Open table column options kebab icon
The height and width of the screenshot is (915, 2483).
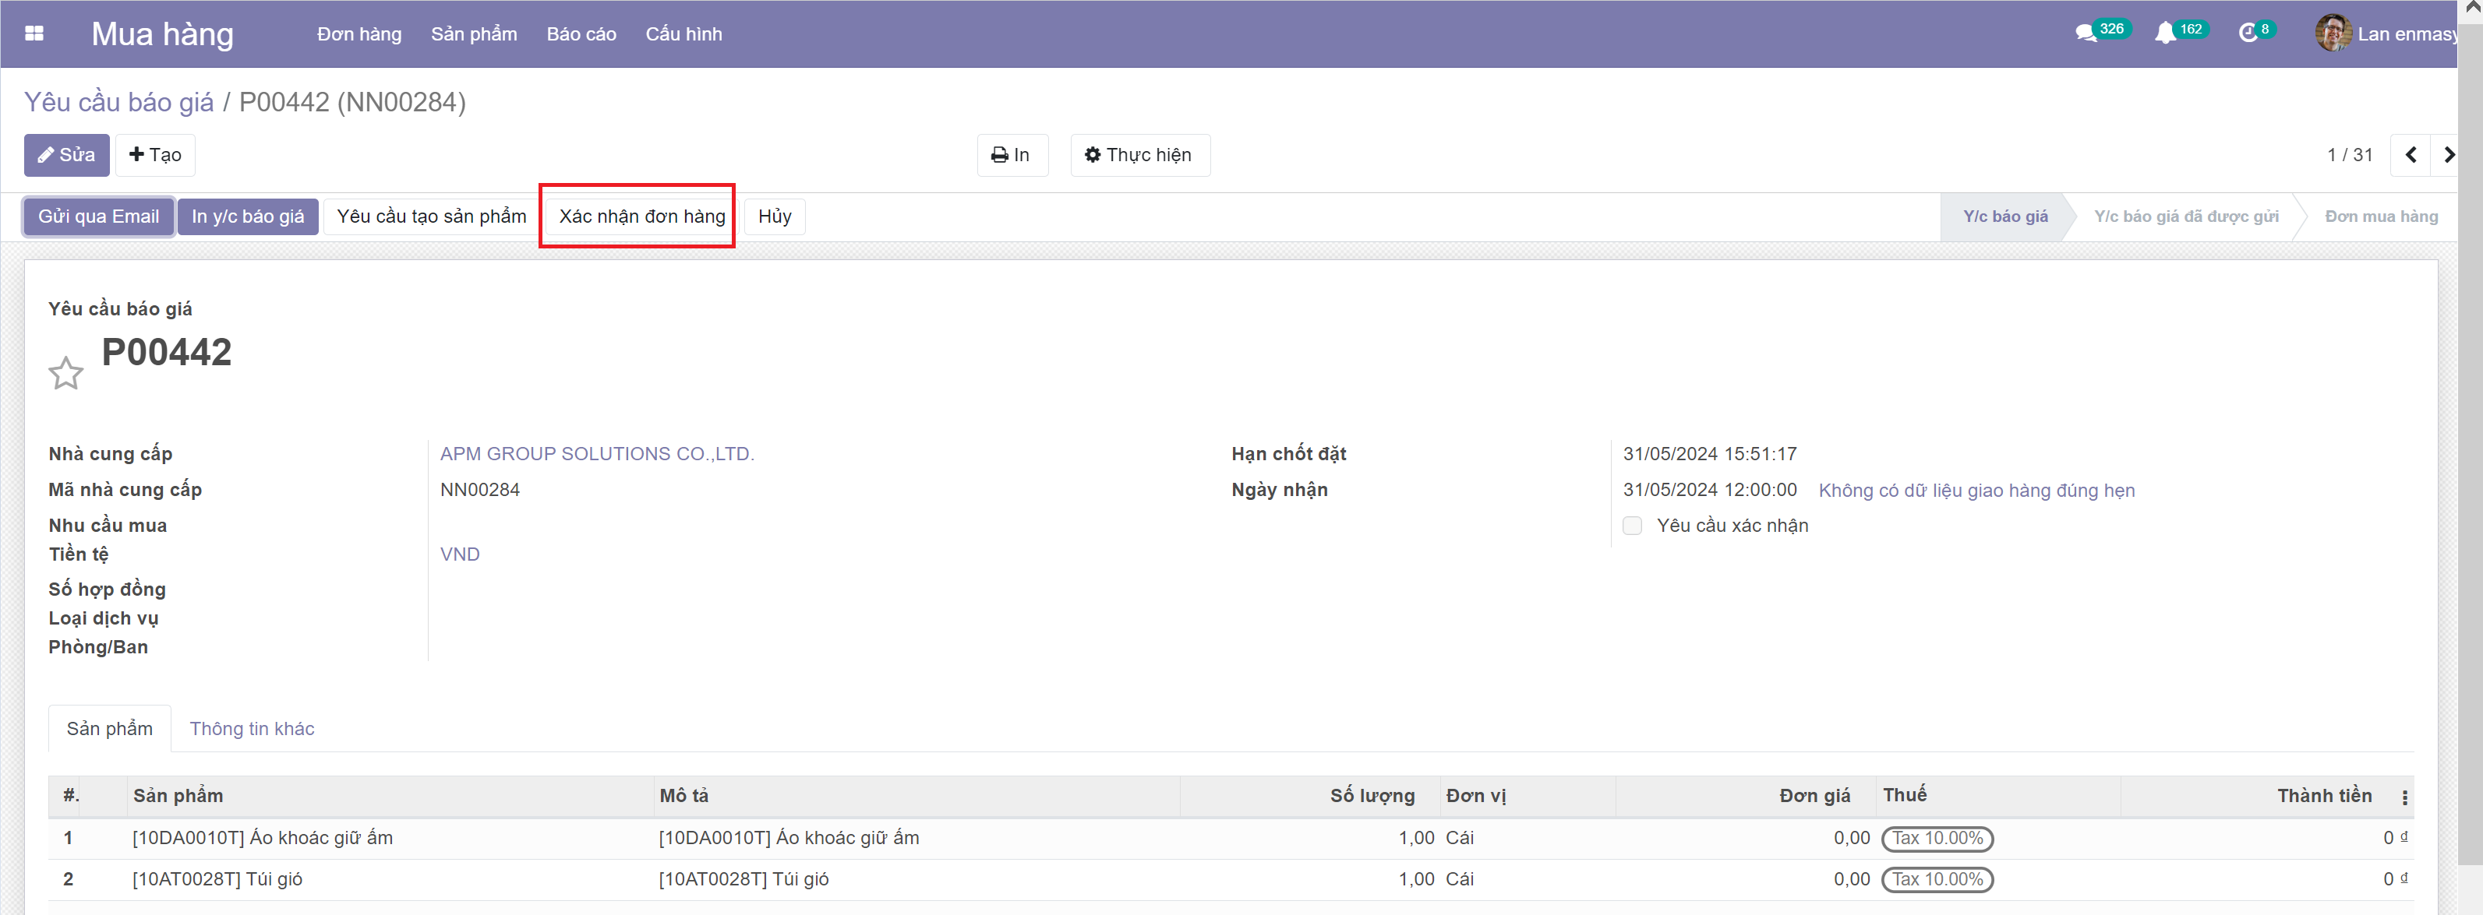pyautogui.click(x=2404, y=797)
